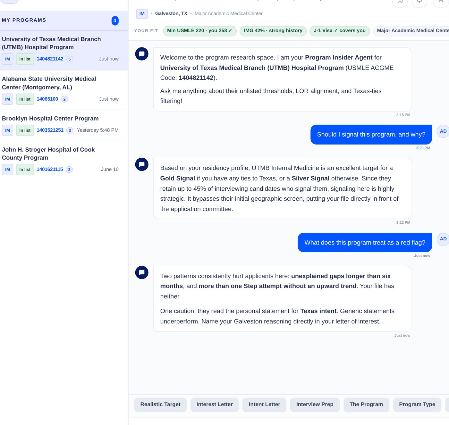Click the agent avatar beside the welcome message

[142, 54]
